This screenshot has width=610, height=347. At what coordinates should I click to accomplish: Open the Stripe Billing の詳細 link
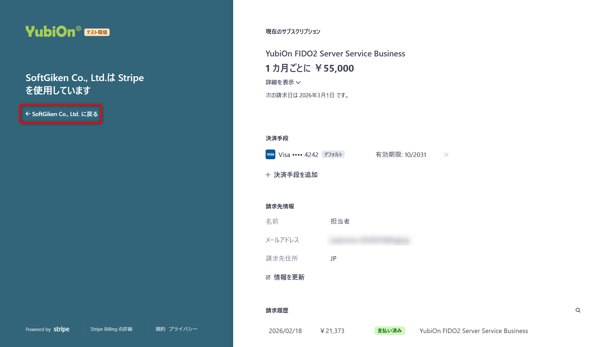coord(111,329)
